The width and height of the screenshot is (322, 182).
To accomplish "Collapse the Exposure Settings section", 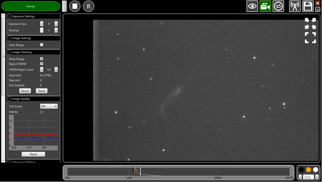I will tap(9, 16).
